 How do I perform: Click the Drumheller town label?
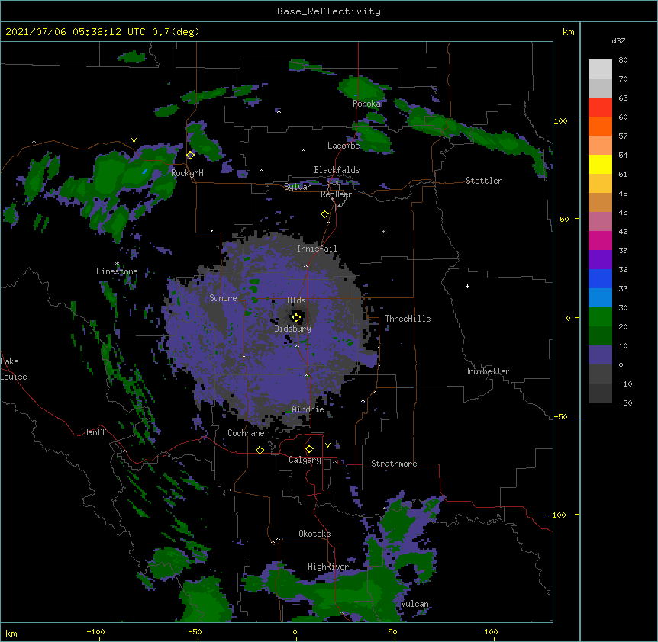tap(487, 371)
